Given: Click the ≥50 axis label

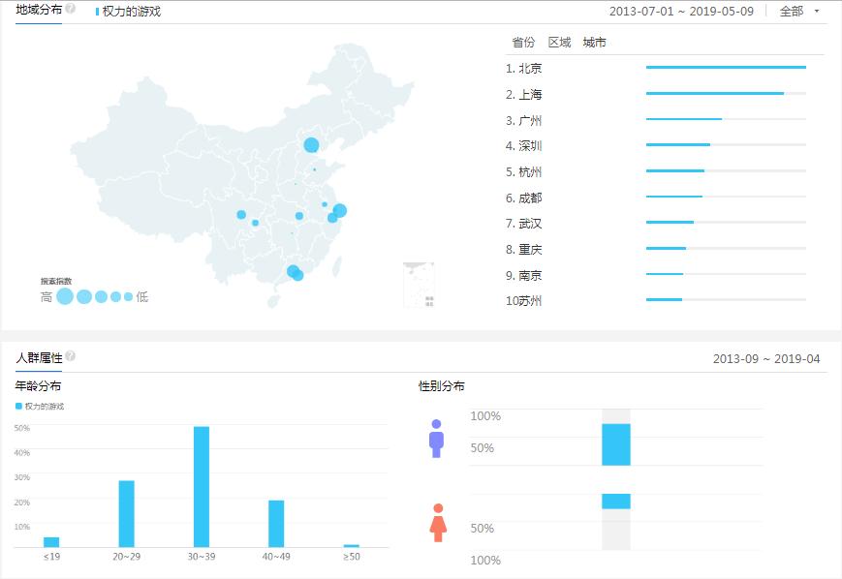Looking at the screenshot, I should click(x=352, y=557).
